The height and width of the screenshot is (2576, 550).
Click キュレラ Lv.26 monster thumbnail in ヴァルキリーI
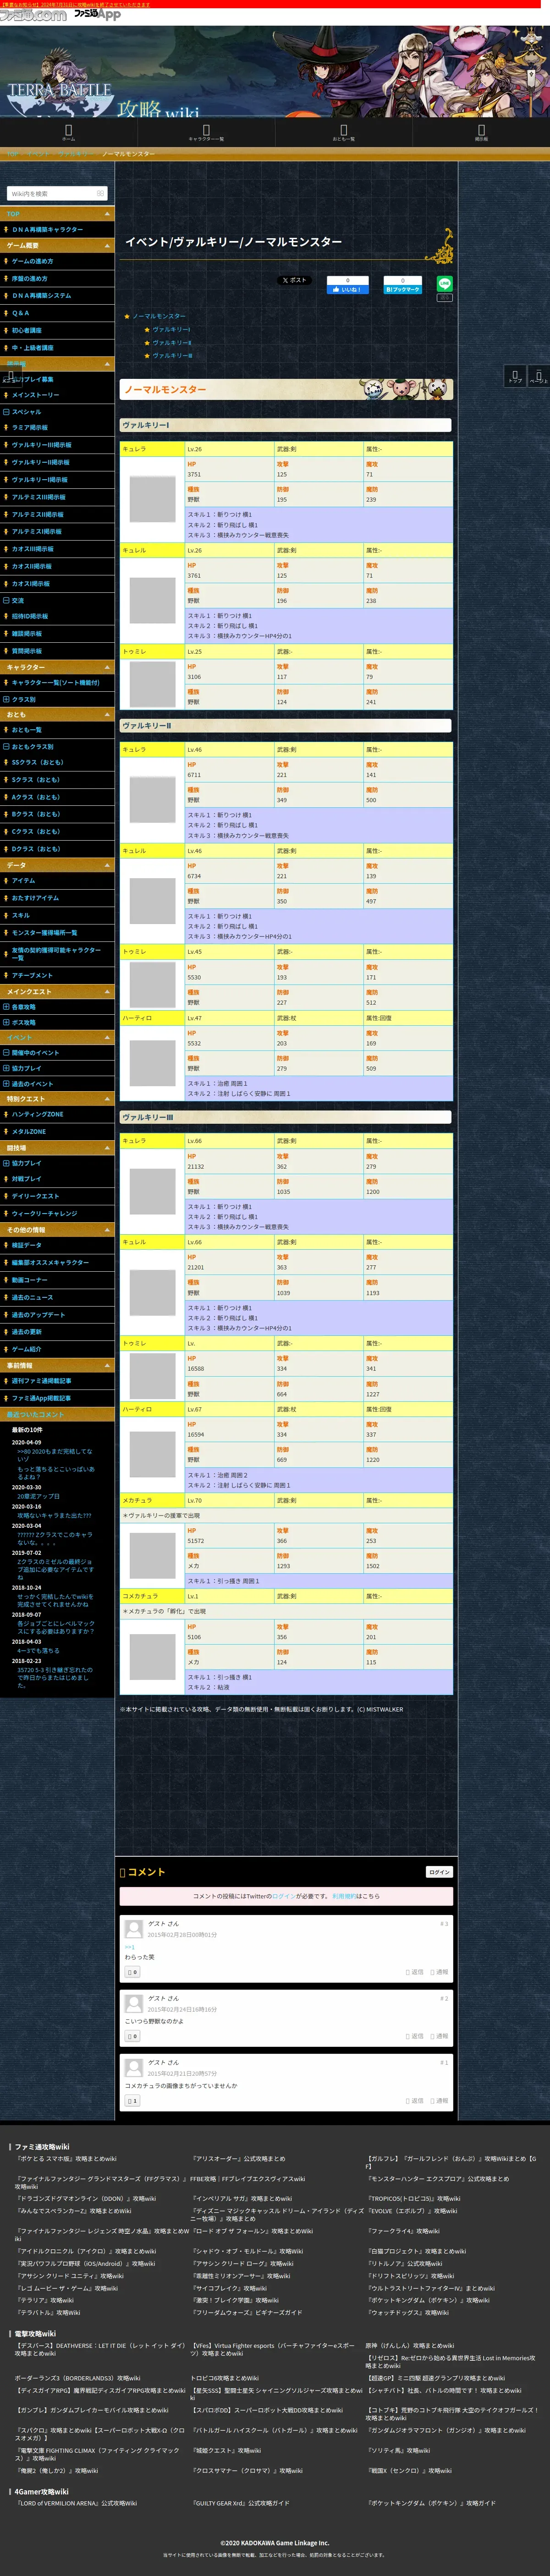click(152, 499)
